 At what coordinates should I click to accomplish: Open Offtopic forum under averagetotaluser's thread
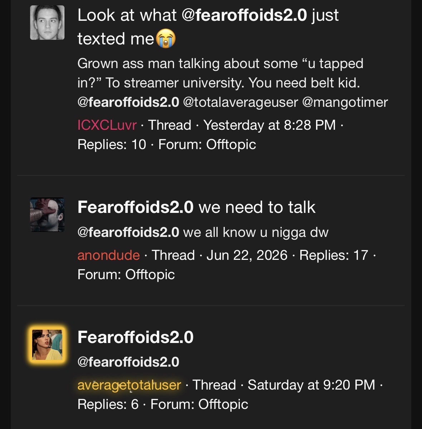point(223,404)
